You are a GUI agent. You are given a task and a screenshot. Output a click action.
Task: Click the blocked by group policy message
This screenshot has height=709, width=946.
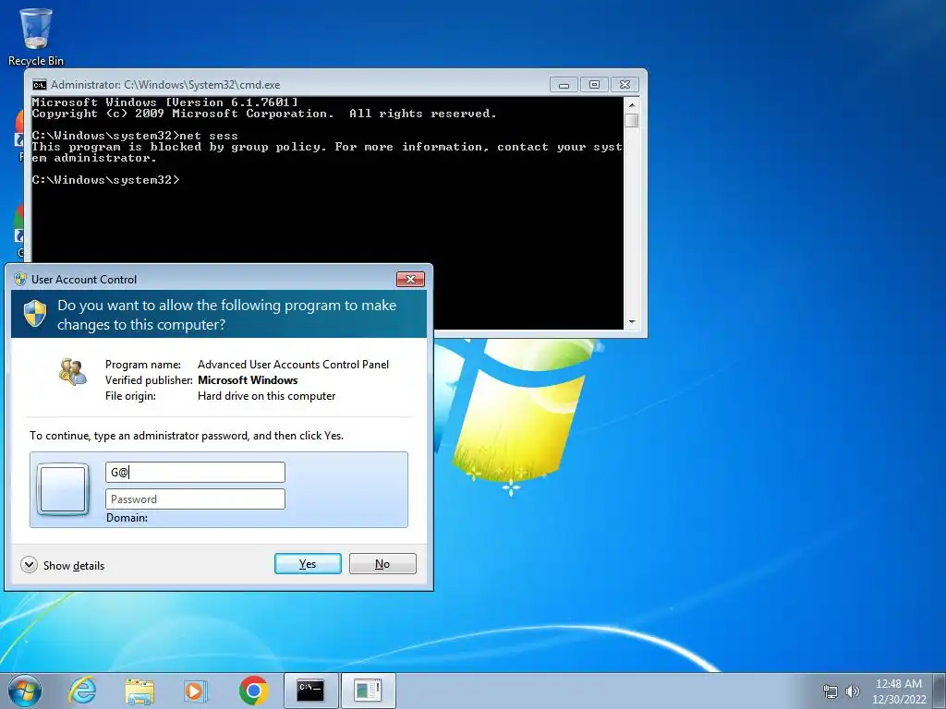[x=328, y=152]
